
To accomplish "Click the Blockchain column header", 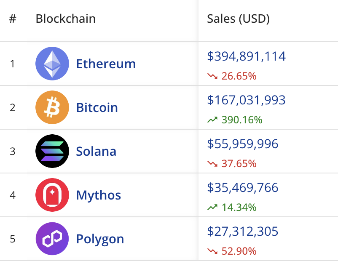I will pyautogui.click(x=65, y=19).
